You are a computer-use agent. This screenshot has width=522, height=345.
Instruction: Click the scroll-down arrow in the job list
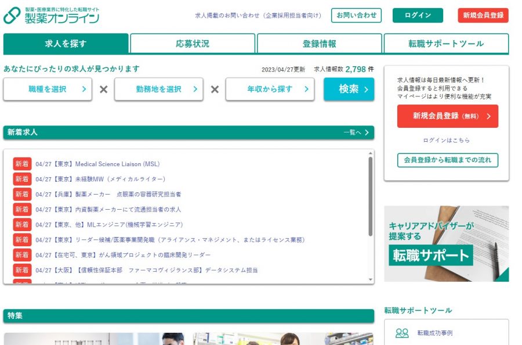(x=371, y=280)
